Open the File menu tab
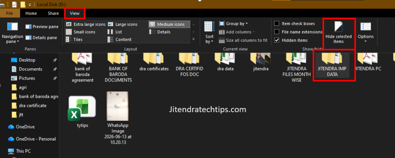 tap(10, 13)
